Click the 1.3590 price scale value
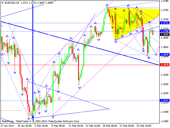This screenshot has height=128, width=170. [x=165, y=75]
